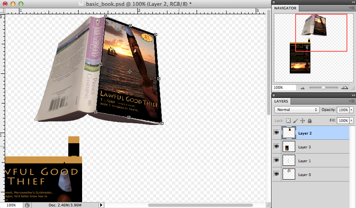Click the Navigator zoom out icon
This screenshot has width=356, height=208.
tap(302, 88)
